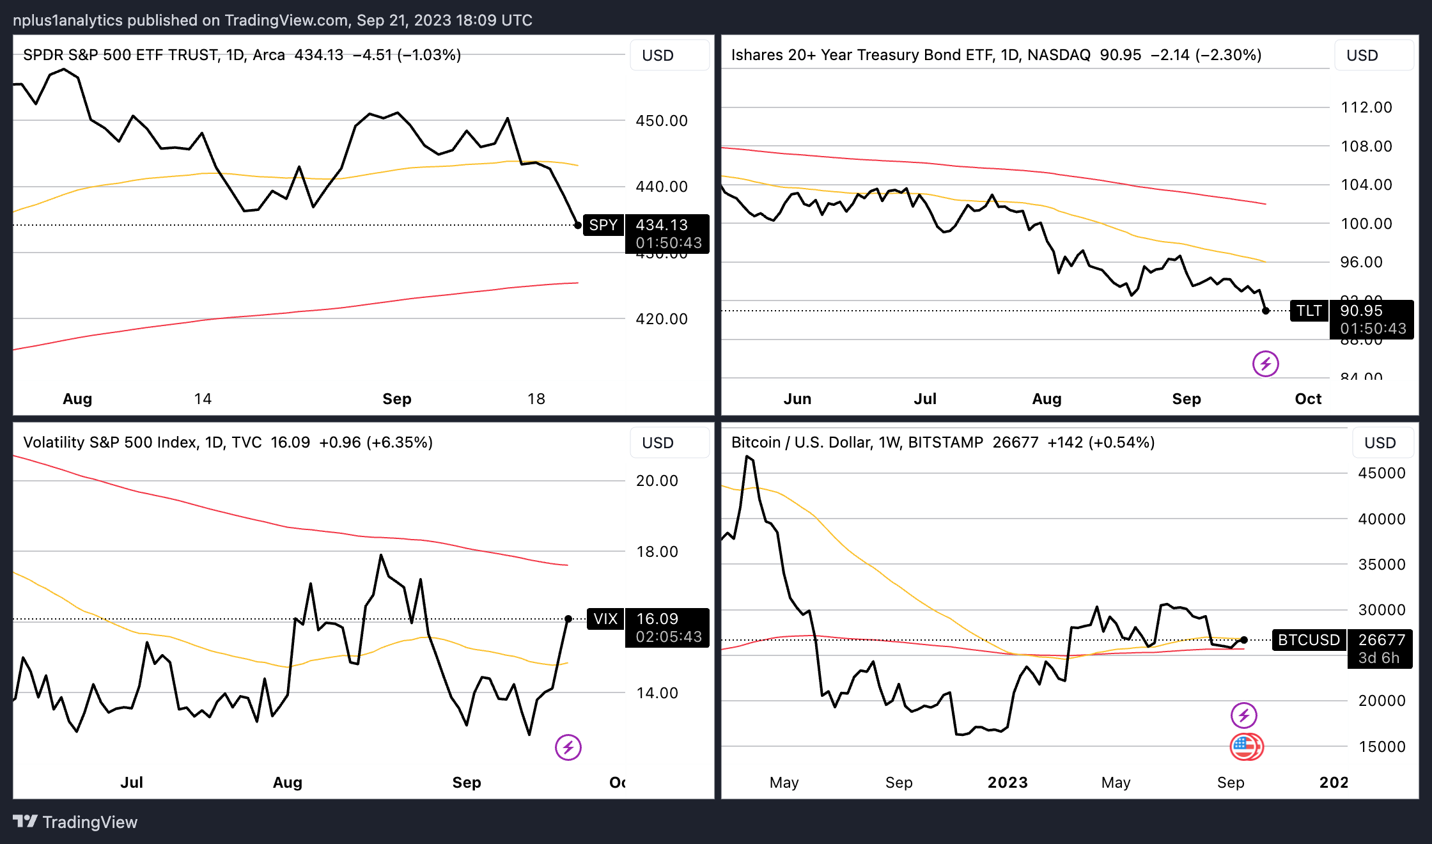Click the TradingView logo icon
Viewport: 1432px width, 844px height.
(x=26, y=821)
